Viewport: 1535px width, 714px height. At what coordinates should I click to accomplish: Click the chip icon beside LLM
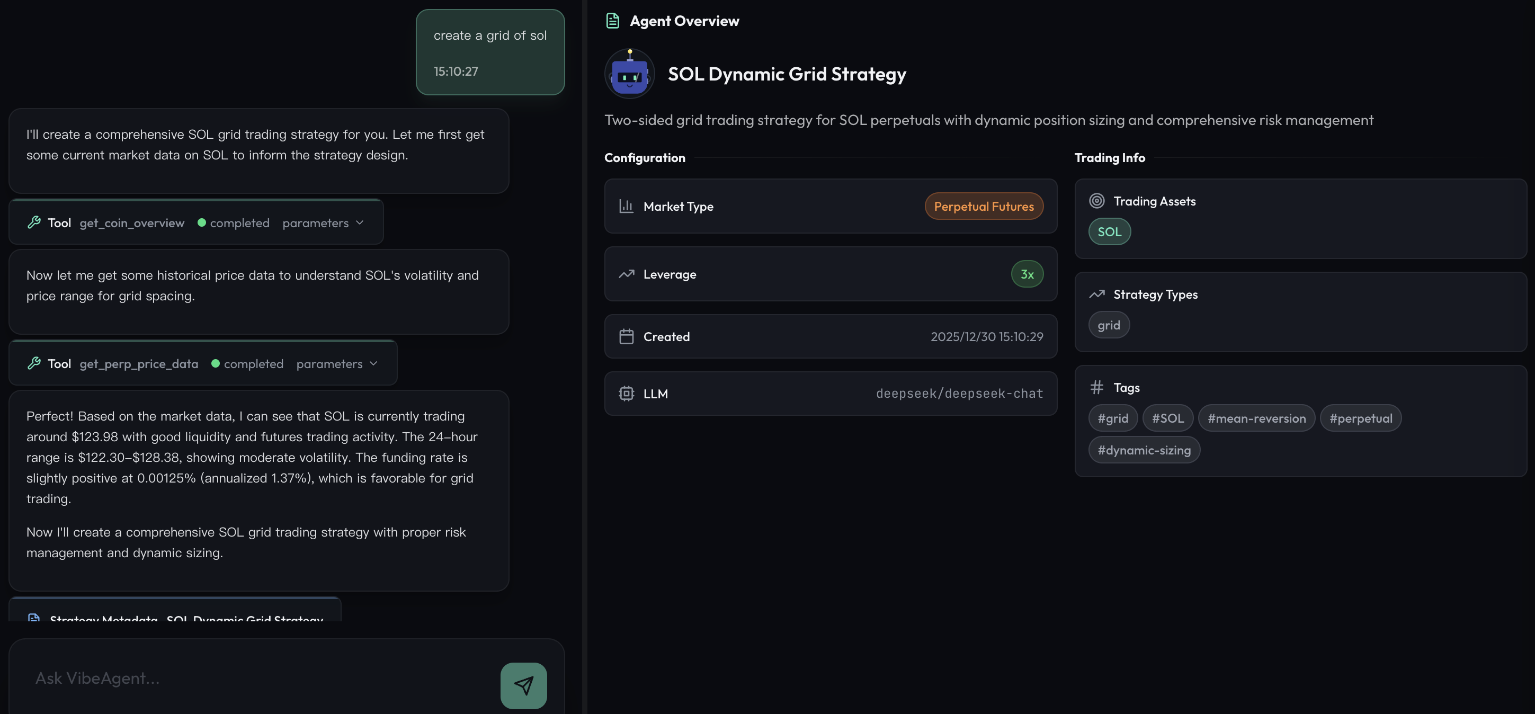pyautogui.click(x=626, y=394)
